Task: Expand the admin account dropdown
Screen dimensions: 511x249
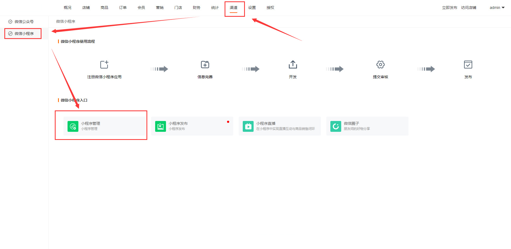Action: click(497, 8)
